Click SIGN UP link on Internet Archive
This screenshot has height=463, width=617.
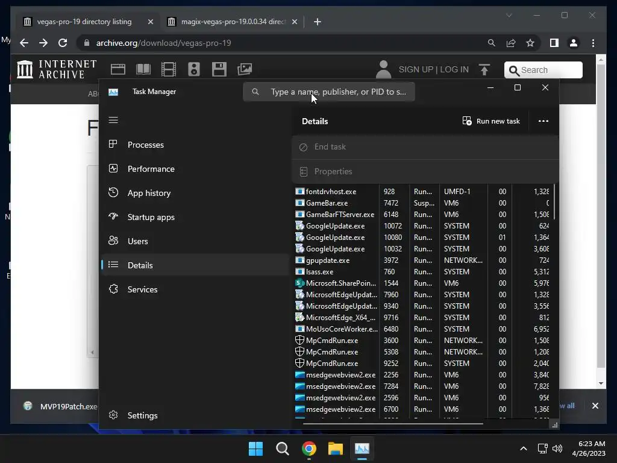click(x=416, y=69)
